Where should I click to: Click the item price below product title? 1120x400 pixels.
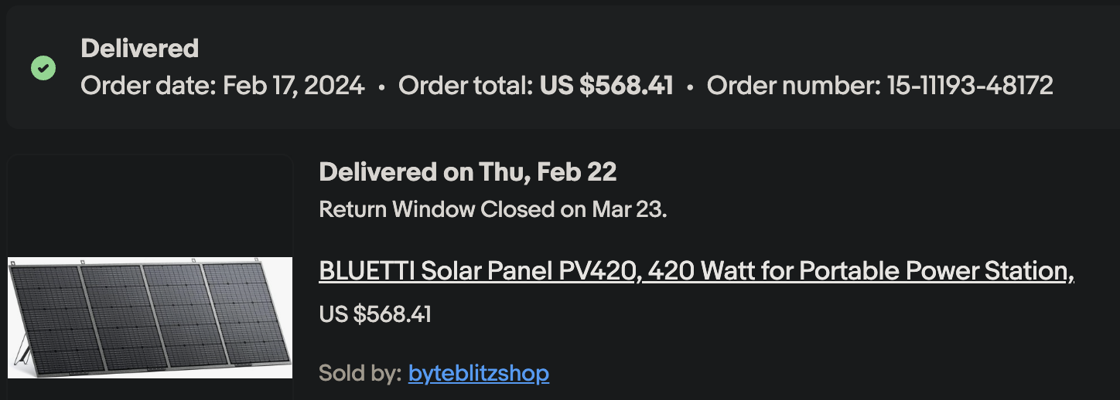click(x=375, y=314)
